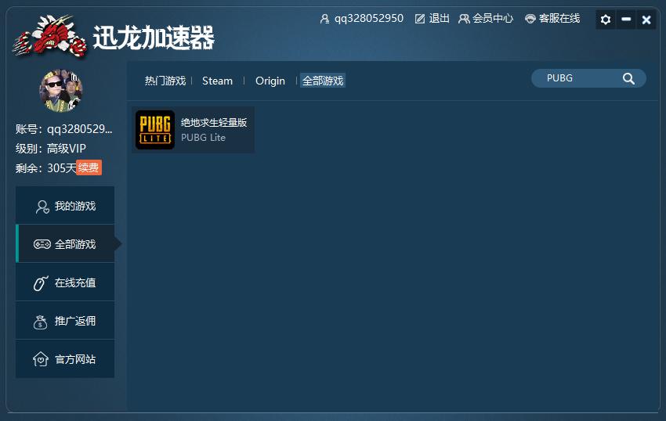Image resolution: width=666 pixels, height=421 pixels.
Task: Click the settings gear icon
Action: click(605, 20)
